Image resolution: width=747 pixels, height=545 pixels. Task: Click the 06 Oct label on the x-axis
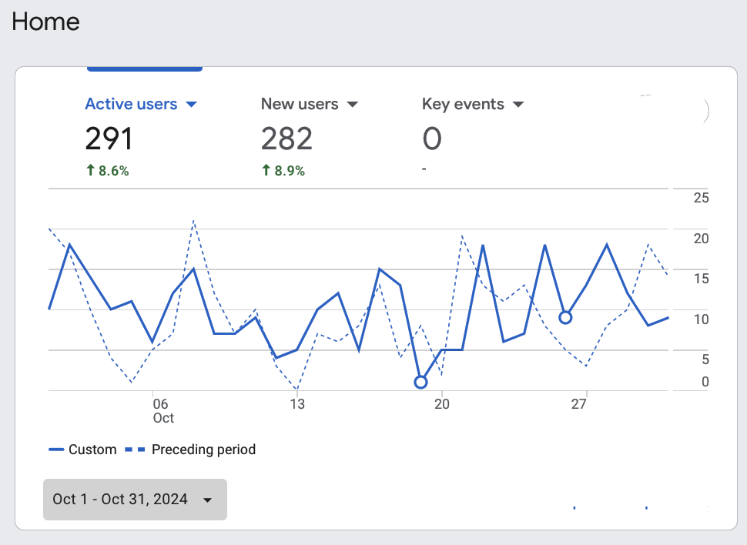pos(161,410)
